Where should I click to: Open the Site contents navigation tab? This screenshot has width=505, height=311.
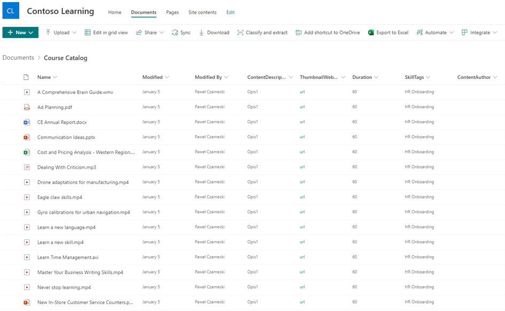point(203,12)
